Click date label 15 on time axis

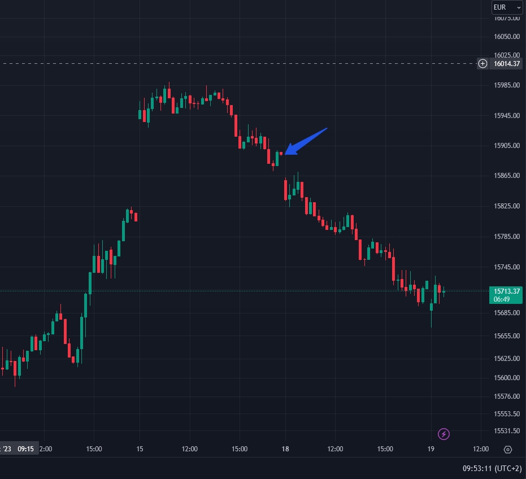140,449
